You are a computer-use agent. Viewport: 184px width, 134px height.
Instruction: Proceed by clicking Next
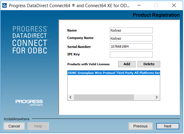click(168, 126)
